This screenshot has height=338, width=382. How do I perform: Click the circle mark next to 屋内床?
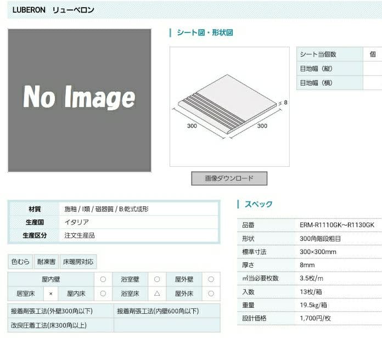pos(103,294)
